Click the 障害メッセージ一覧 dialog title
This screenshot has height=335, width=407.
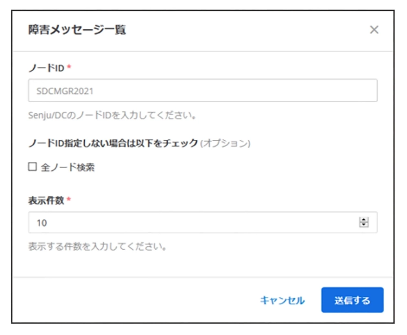pos(77,30)
